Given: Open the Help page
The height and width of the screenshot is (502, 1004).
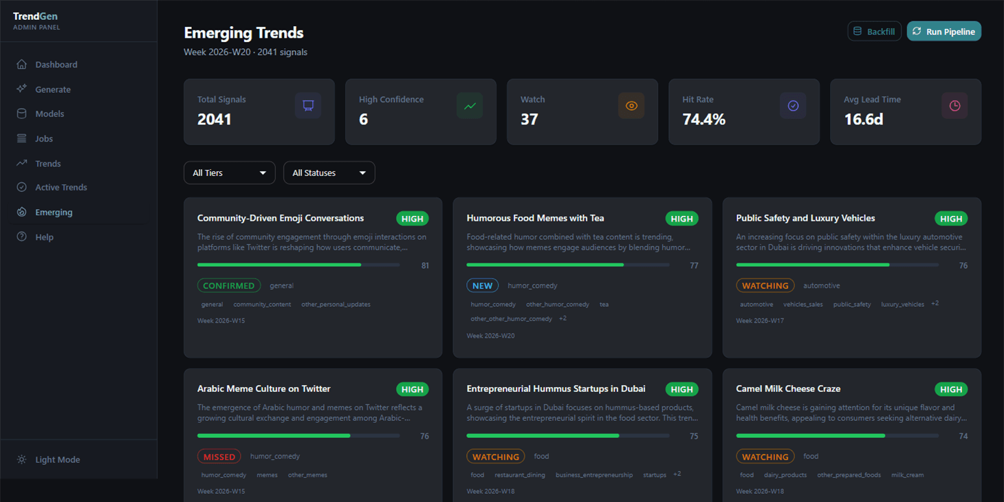Looking at the screenshot, I should click(78, 237).
